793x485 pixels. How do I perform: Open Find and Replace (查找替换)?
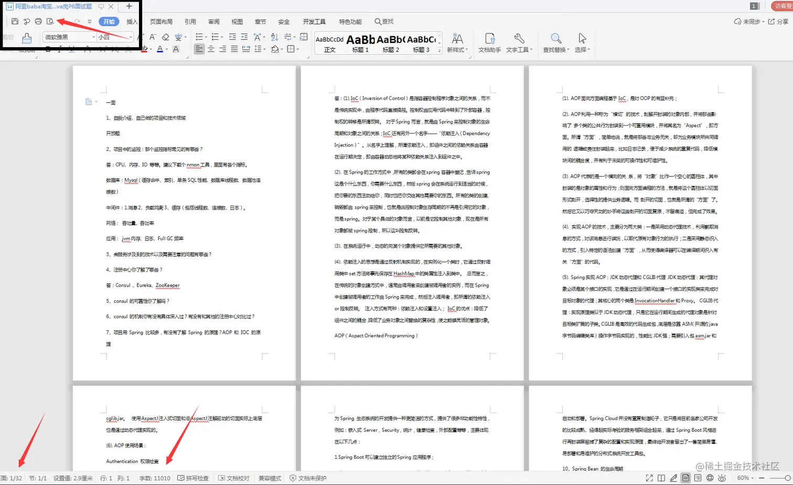pyautogui.click(x=556, y=42)
